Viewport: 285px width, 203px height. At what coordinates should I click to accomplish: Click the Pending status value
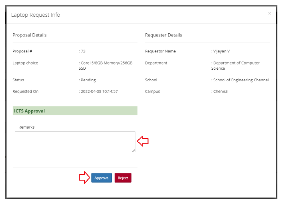coord(88,80)
